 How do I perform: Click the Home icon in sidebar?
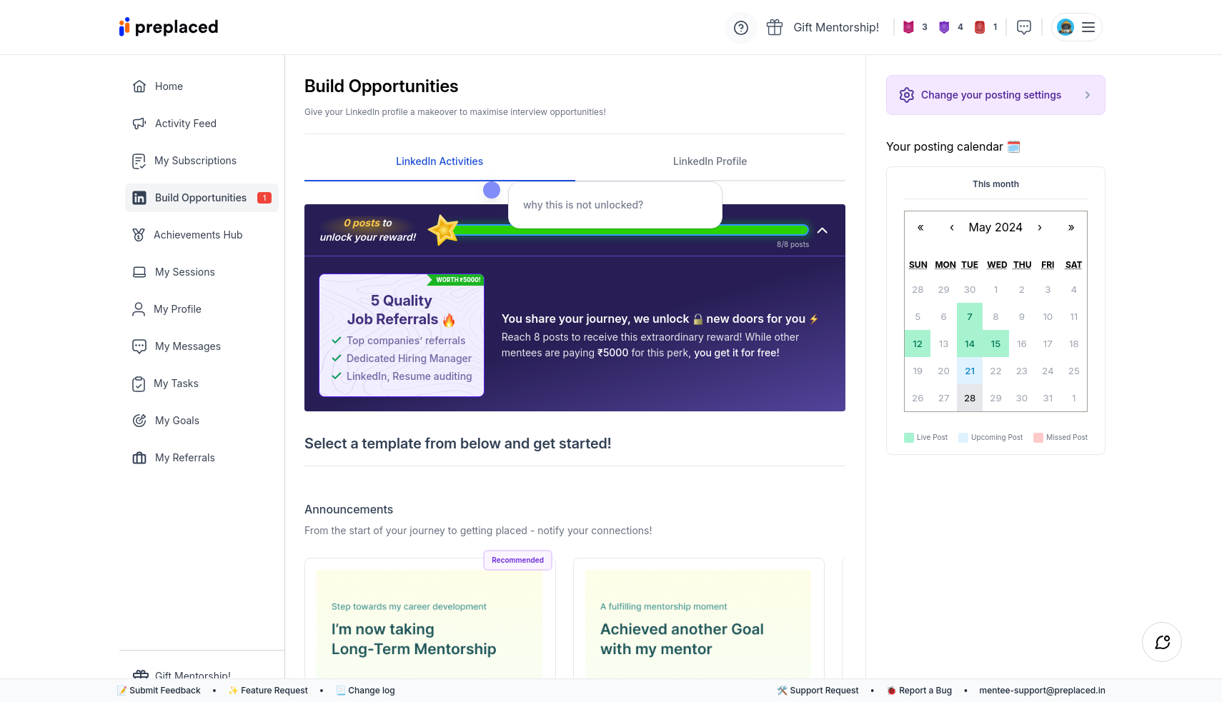139,86
